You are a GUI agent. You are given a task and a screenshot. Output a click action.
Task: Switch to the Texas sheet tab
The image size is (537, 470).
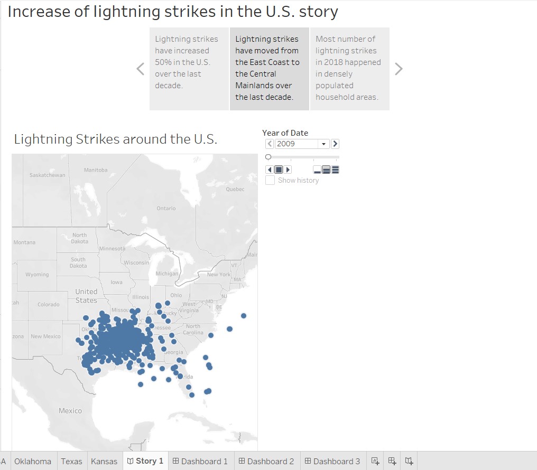[x=71, y=461]
